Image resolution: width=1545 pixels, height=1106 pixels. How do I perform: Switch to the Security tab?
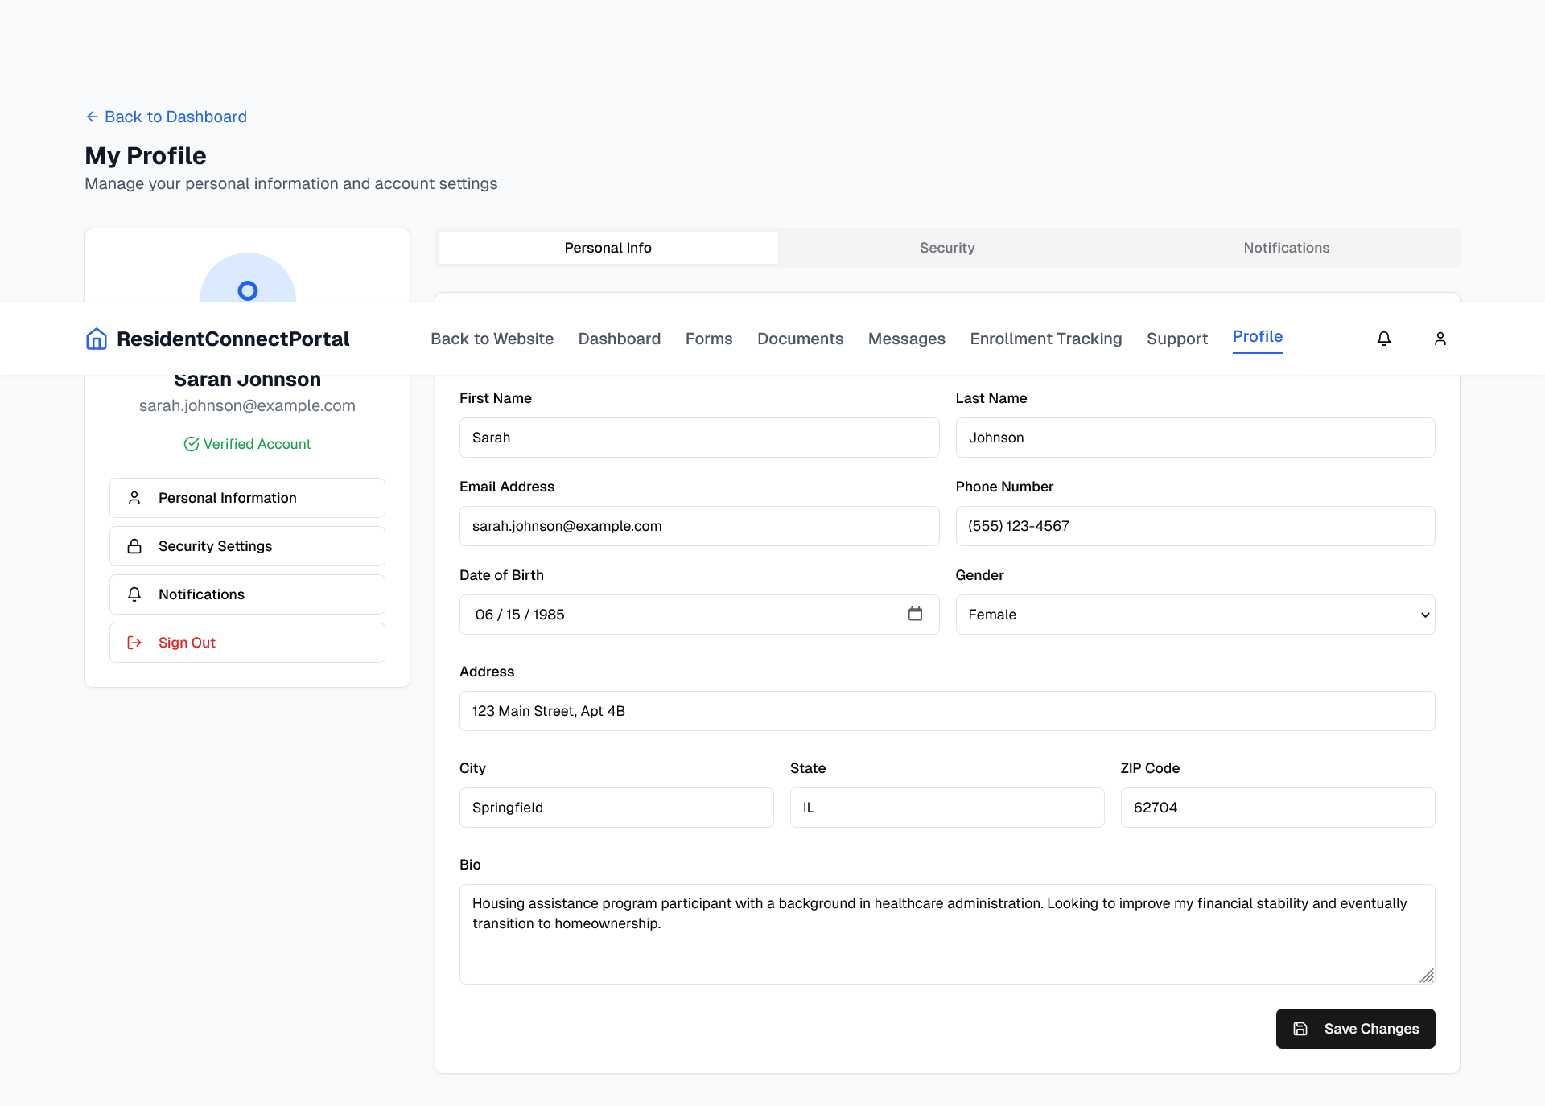(947, 248)
